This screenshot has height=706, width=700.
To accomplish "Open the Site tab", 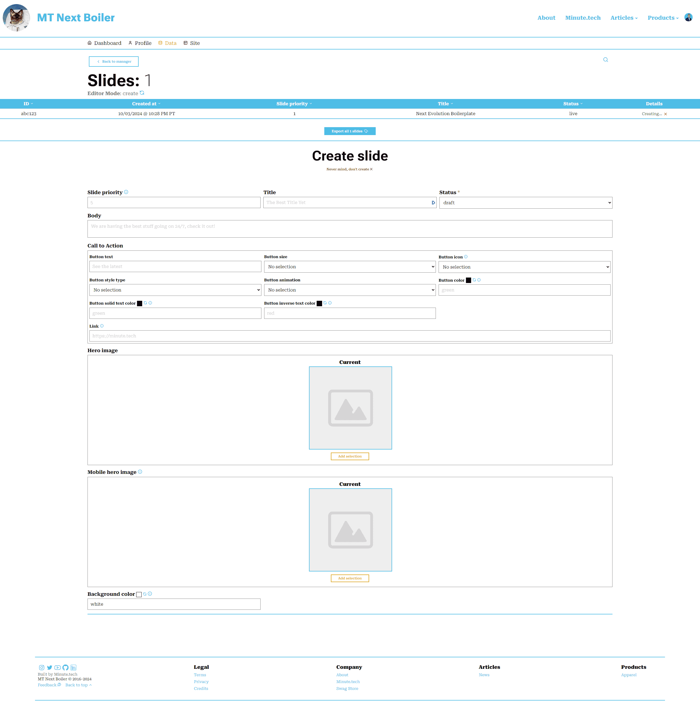I will (192, 43).
